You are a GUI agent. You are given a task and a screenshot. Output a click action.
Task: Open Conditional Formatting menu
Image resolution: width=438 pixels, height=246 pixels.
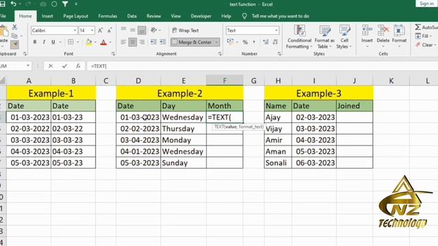pyautogui.click(x=299, y=36)
